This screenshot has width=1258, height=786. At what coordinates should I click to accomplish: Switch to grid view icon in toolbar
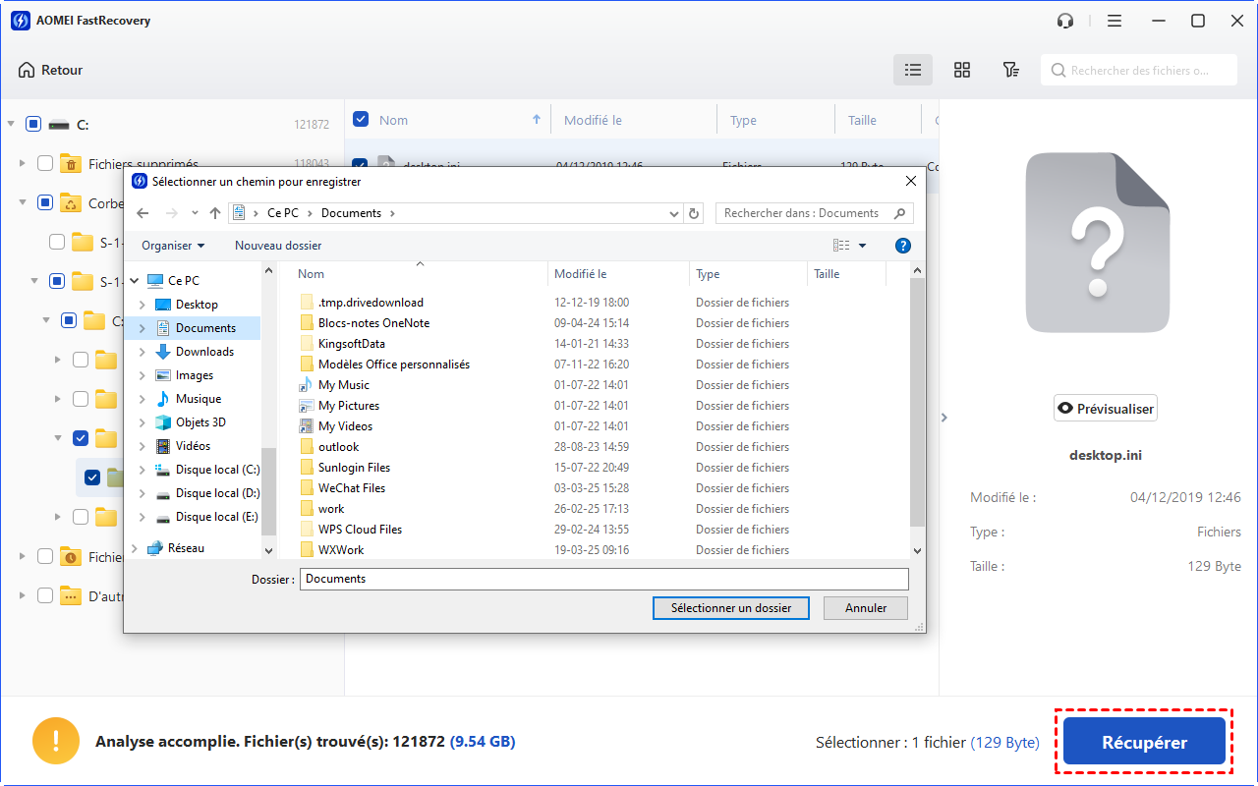click(x=962, y=70)
